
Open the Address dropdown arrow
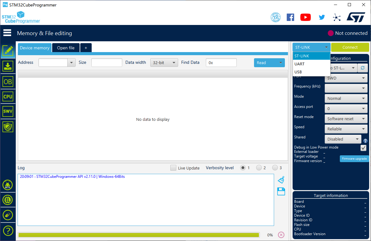coord(72,63)
